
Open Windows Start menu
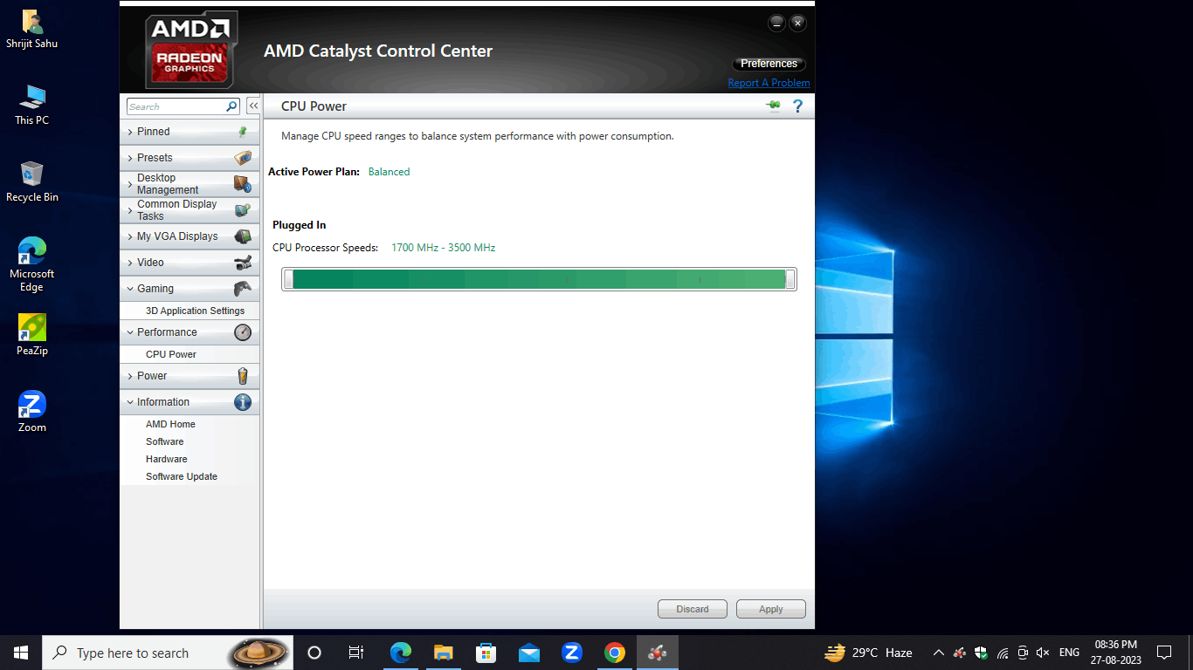(x=21, y=653)
